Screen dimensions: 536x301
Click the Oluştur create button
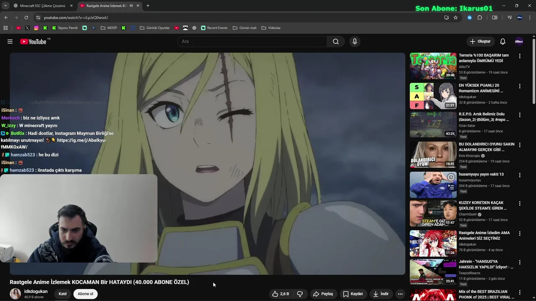click(480, 41)
